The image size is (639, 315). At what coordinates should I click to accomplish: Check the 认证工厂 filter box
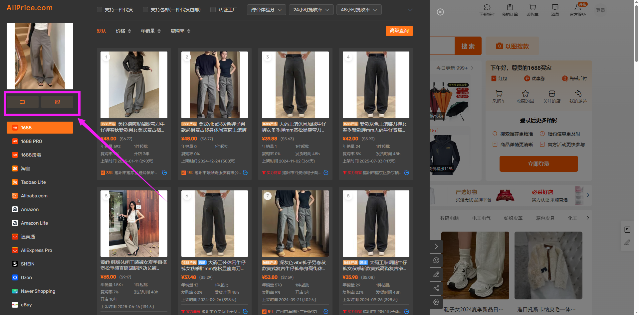pyautogui.click(x=213, y=10)
